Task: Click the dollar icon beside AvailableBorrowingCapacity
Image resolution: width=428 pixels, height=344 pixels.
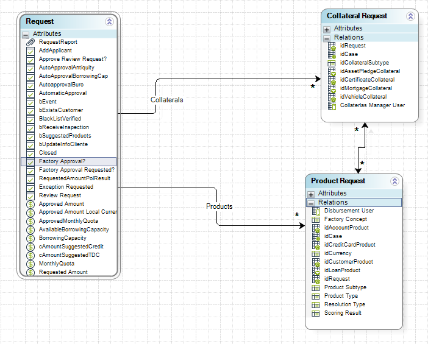Action: pyautogui.click(x=30, y=230)
